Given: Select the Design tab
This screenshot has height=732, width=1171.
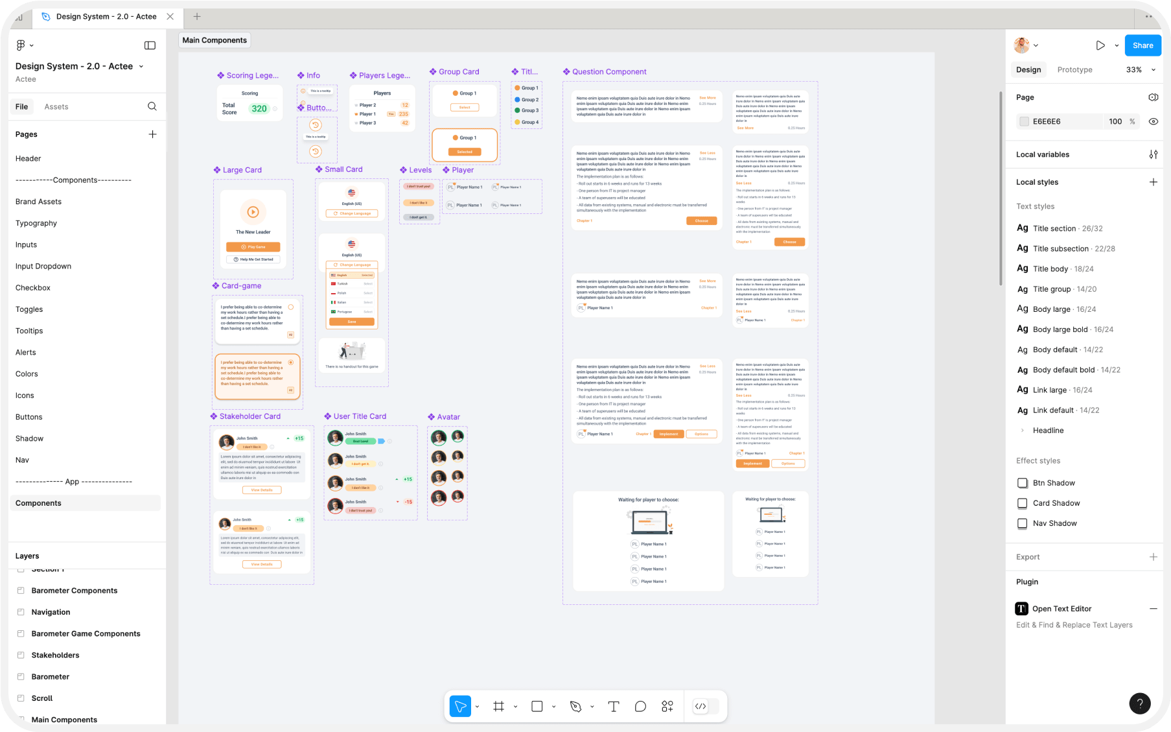Looking at the screenshot, I should [x=1028, y=70].
